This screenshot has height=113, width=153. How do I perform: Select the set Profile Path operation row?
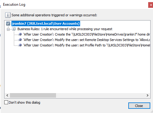click(x=87, y=45)
